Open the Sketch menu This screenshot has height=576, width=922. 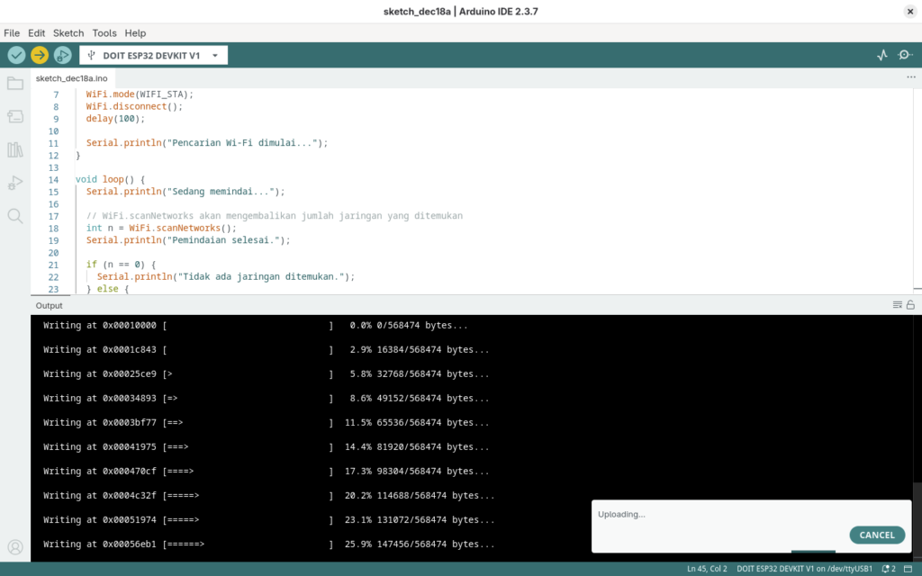(x=68, y=32)
